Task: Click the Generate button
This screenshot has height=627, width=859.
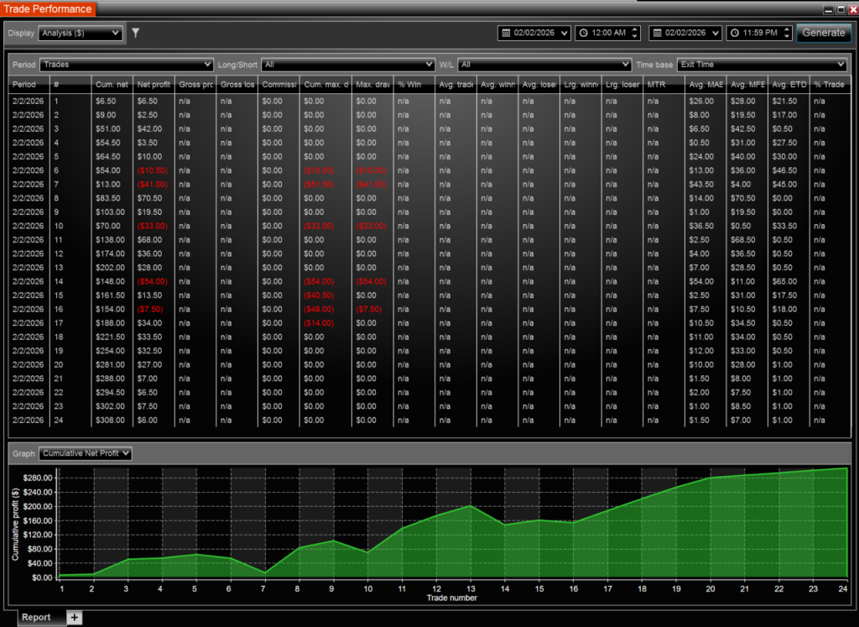Action: click(823, 33)
